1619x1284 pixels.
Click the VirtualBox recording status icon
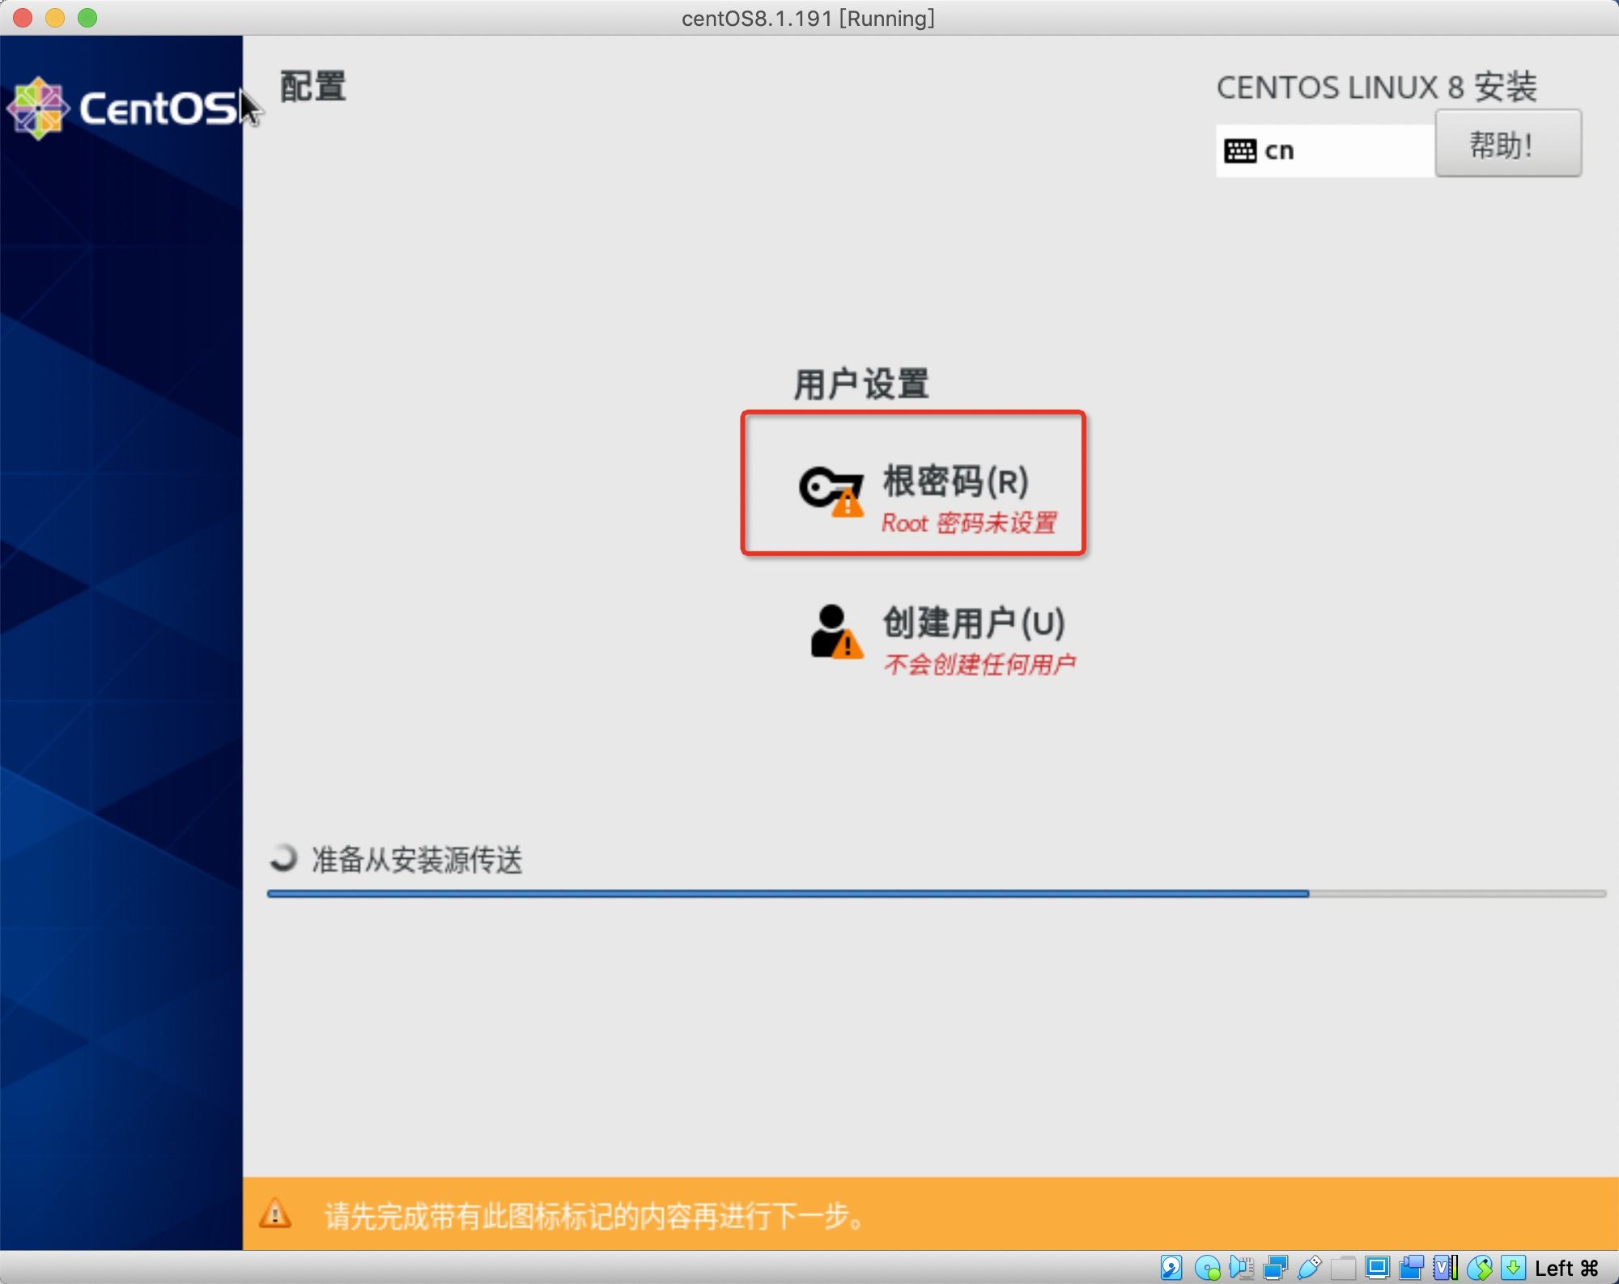tap(1411, 1267)
